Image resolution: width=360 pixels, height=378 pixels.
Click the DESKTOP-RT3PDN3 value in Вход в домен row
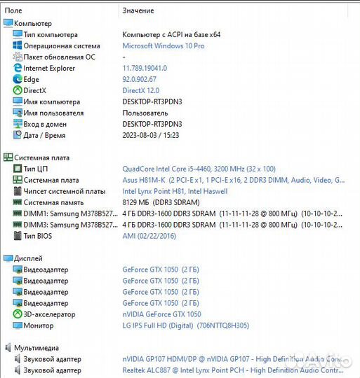(x=152, y=124)
